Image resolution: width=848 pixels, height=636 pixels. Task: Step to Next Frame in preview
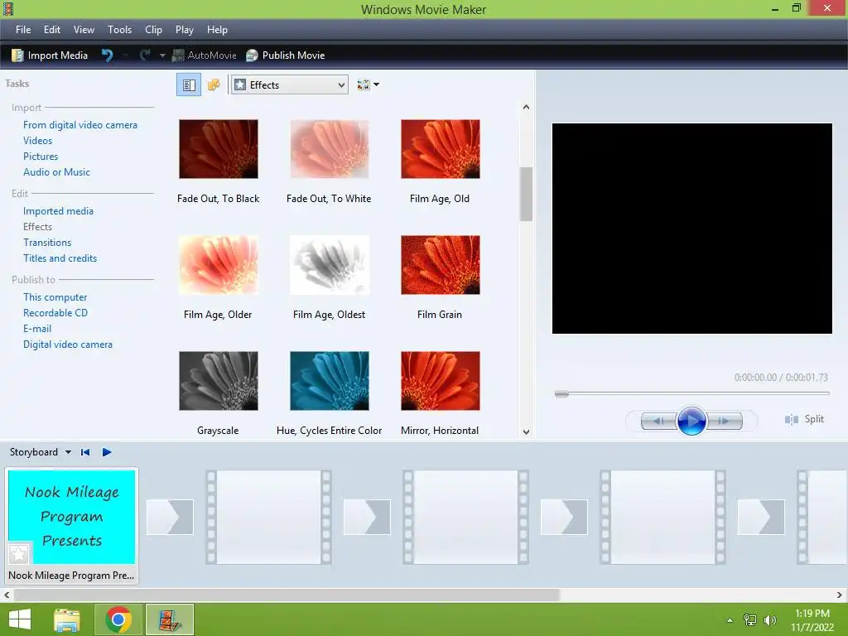pyautogui.click(x=724, y=421)
